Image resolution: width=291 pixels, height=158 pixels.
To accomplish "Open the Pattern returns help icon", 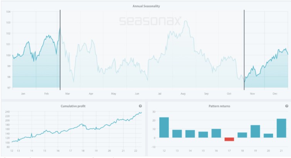I will point(287,106).
